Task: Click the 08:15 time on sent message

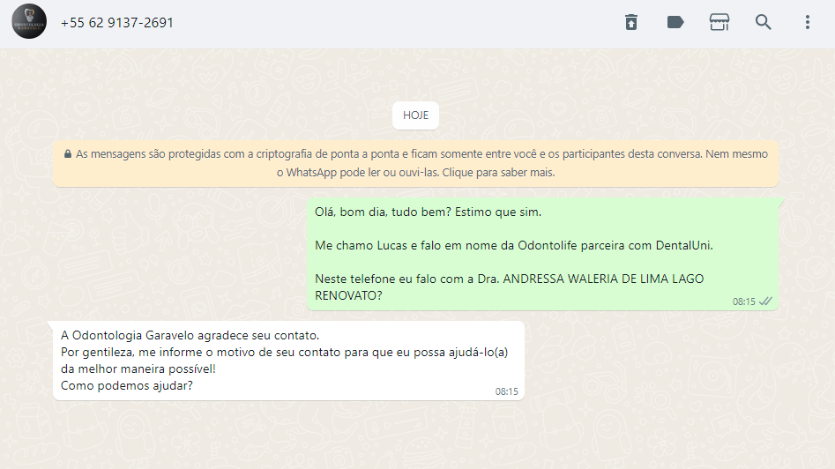Action: (743, 301)
